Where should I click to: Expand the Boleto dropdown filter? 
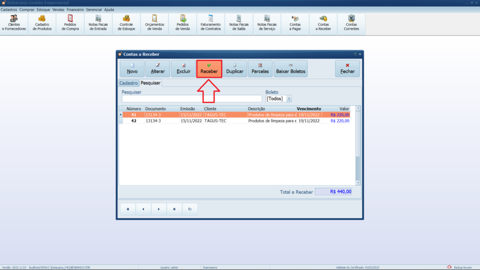pyautogui.click(x=289, y=99)
